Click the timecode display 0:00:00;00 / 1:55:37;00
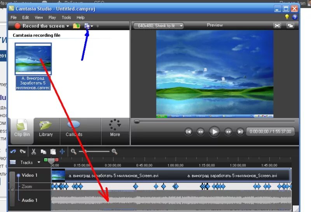Image resolution: width=311 pixels, height=212 pixels. click(270, 131)
